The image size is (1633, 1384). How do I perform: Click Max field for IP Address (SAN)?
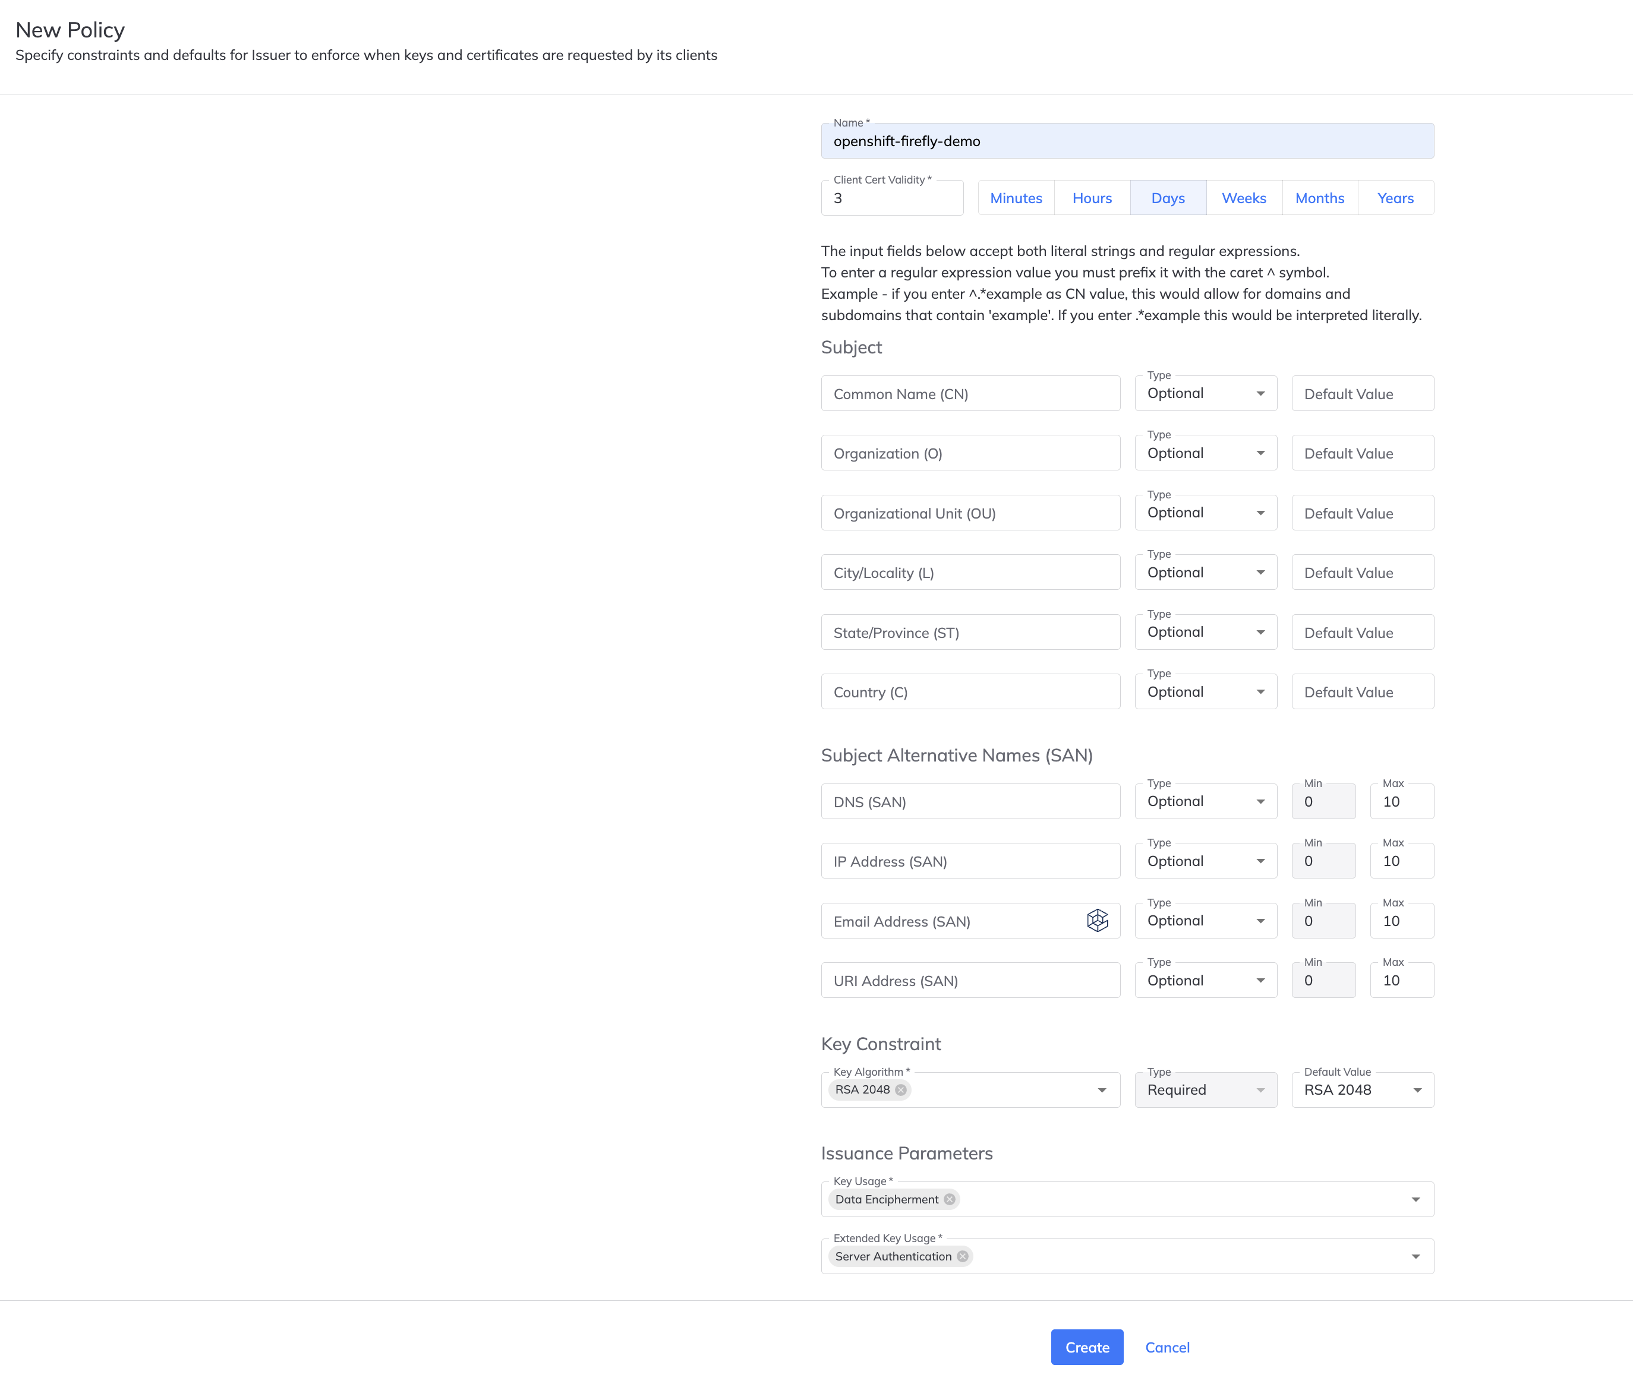coord(1402,861)
